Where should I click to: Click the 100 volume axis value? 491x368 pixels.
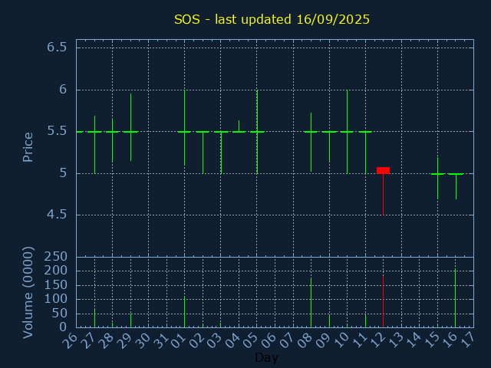[x=55, y=299]
